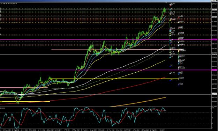
Task: Click the 5 Feb 2024 date label
Action: tap(67, 130)
